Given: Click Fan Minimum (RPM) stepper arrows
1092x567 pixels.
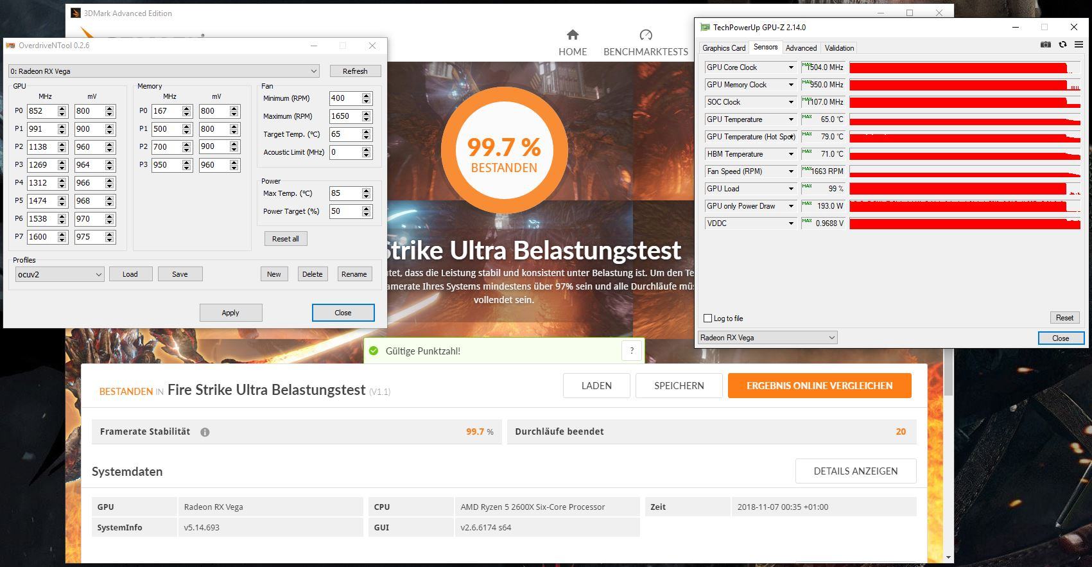Looking at the screenshot, I should click(x=367, y=98).
